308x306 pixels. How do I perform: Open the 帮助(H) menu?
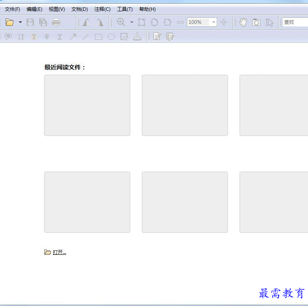[147, 9]
